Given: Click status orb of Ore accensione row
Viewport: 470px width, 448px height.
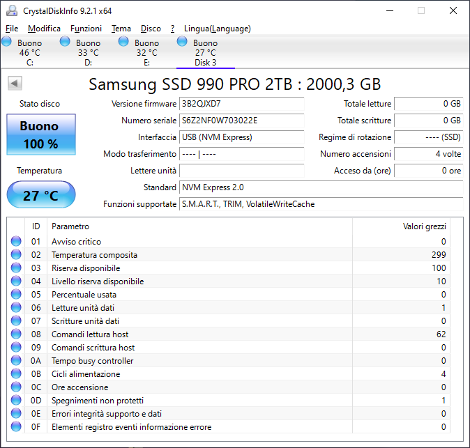Looking at the screenshot, I should point(16,387).
